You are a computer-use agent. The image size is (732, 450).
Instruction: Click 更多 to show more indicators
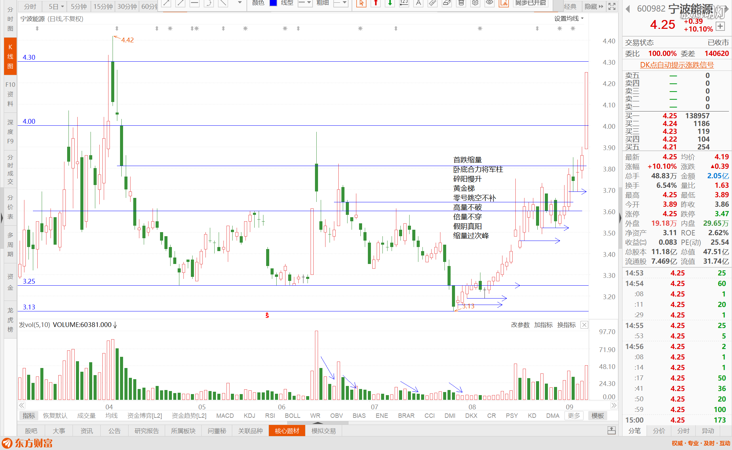574,415
